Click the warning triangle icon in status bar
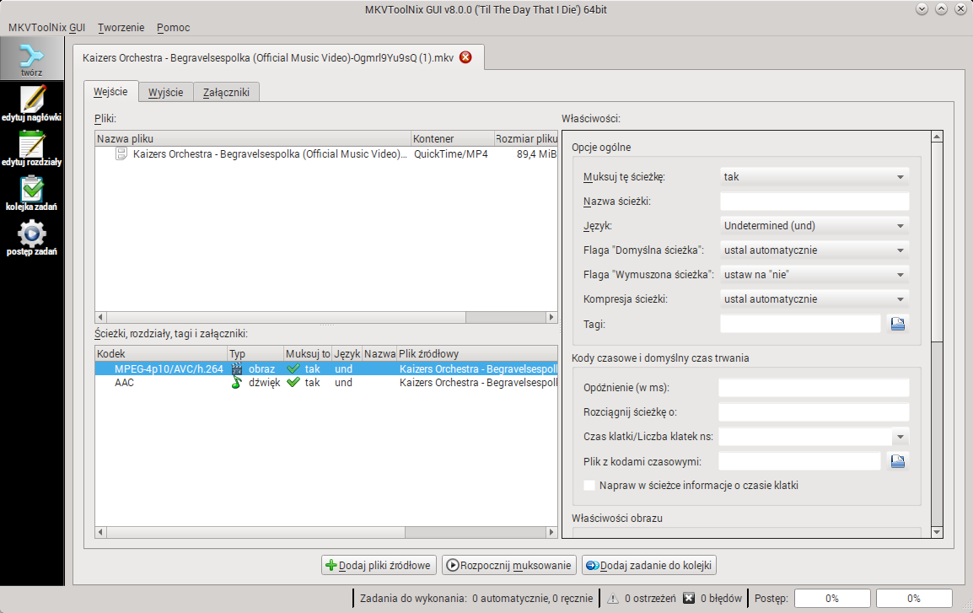This screenshot has width=973, height=613. pyautogui.click(x=612, y=598)
